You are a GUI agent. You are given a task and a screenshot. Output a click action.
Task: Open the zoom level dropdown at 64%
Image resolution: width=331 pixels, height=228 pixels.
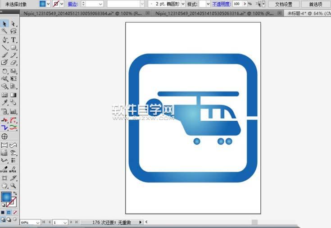coord(38,223)
